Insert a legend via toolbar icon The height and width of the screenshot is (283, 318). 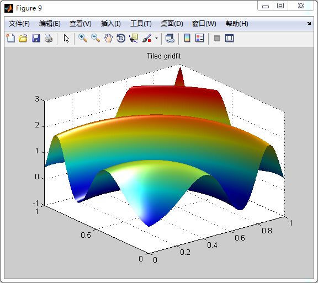[x=200, y=38]
